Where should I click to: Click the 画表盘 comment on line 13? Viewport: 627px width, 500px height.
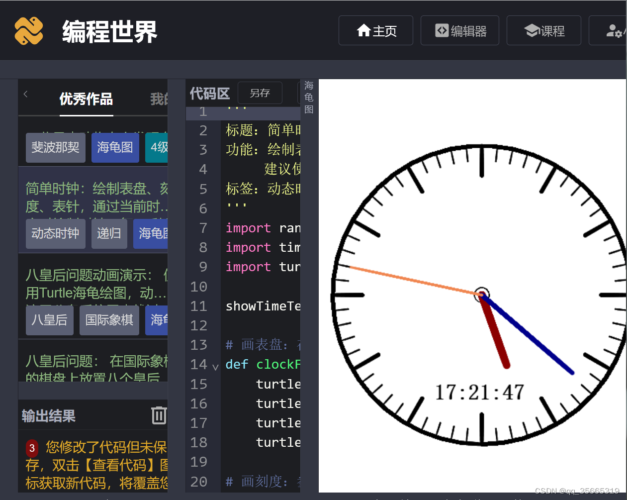[263, 345]
